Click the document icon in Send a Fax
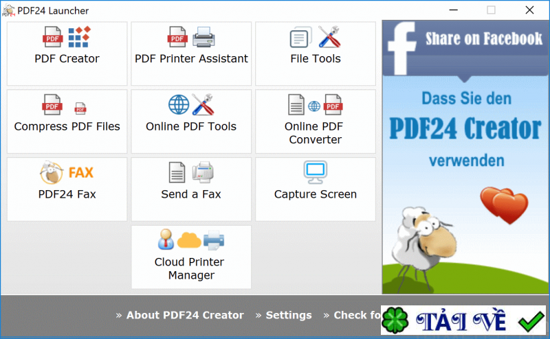This screenshot has height=339, width=550. 177,172
